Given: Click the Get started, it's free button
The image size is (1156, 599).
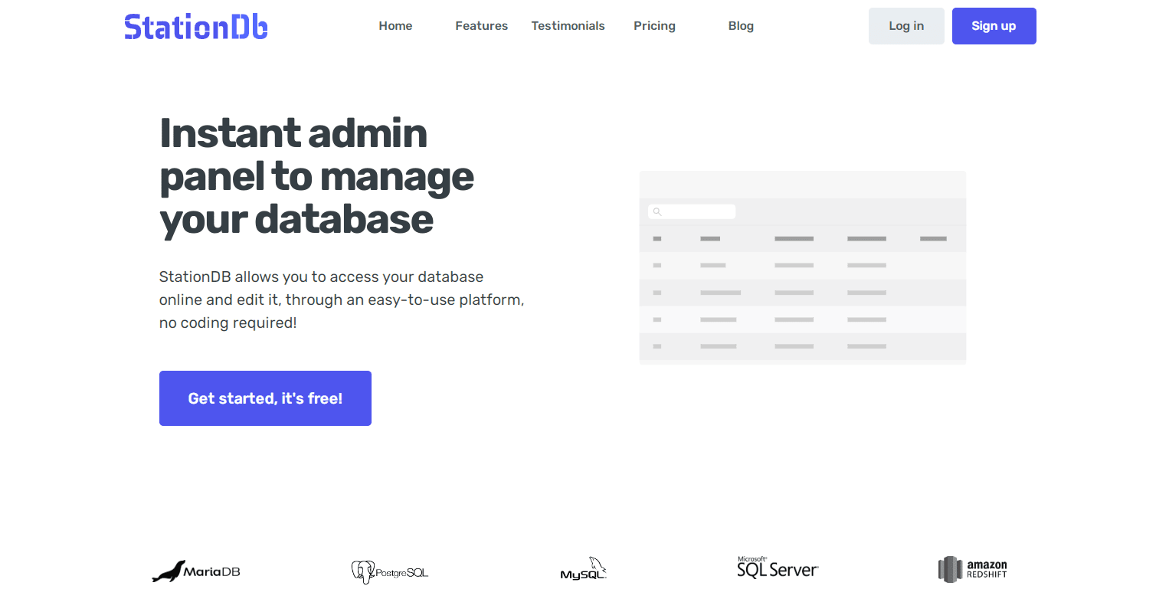Looking at the screenshot, I should tap(265, 398).
